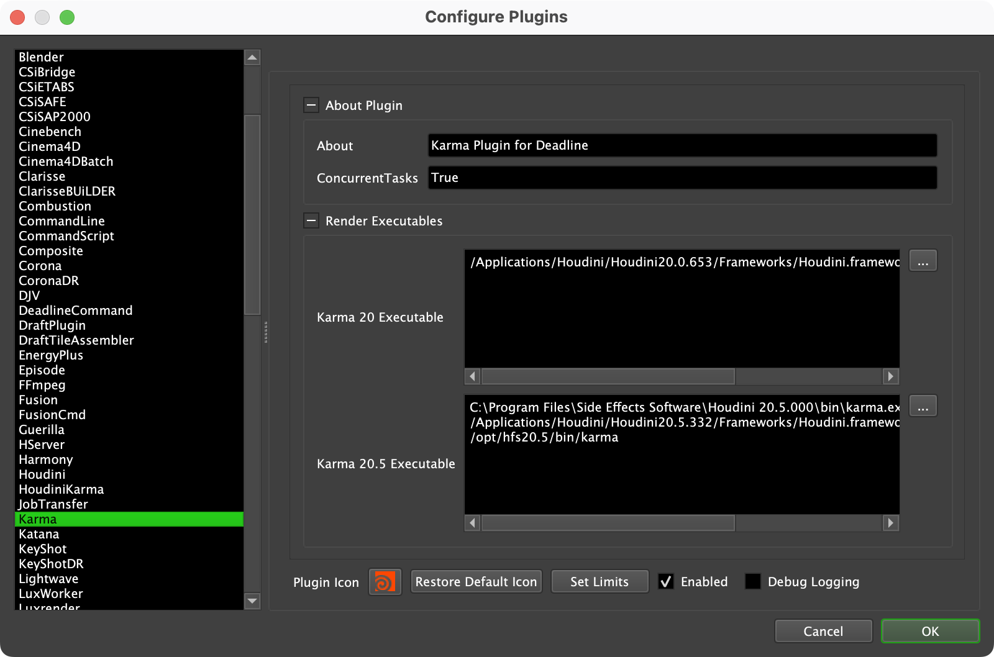Open file browser for Karma 20 Executable

click(923, 260)
